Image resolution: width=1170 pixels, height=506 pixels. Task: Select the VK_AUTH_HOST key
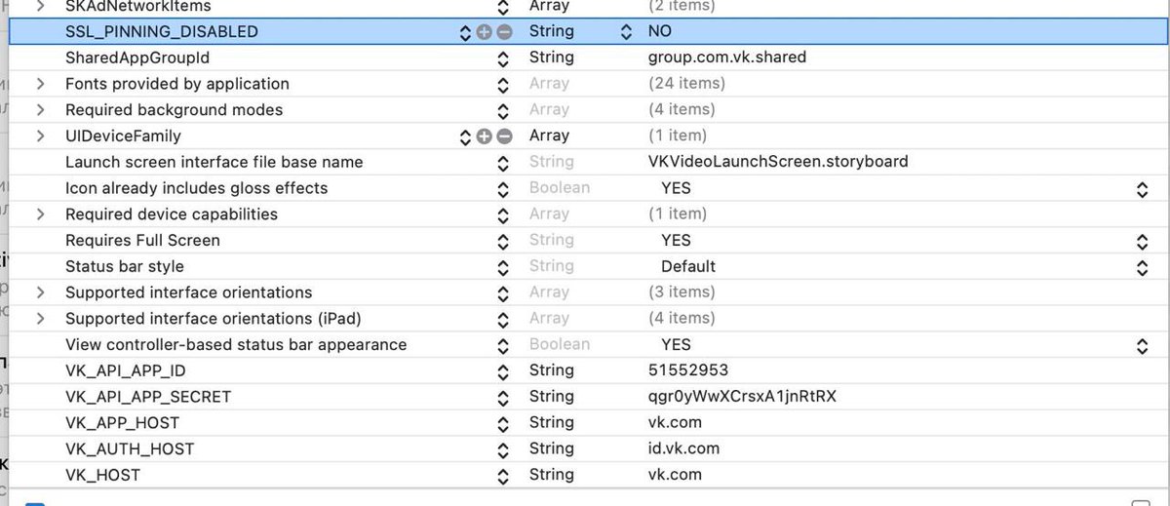(130, 449)
